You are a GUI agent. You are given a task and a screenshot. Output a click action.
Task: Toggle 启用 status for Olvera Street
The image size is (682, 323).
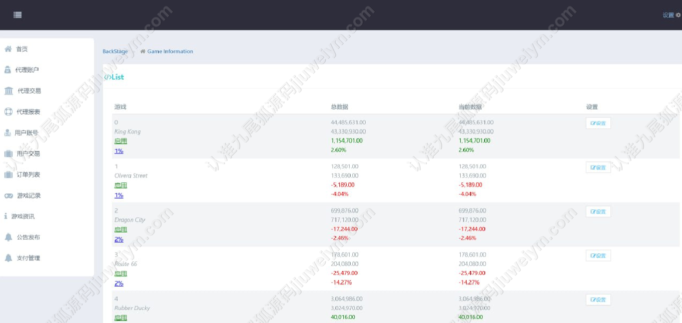pos(120,185)
